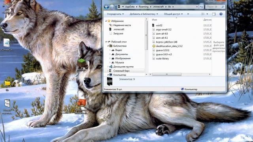Expand the Домашняя группа node
This screenshot has height=142, width=253.
pos(108,67)
